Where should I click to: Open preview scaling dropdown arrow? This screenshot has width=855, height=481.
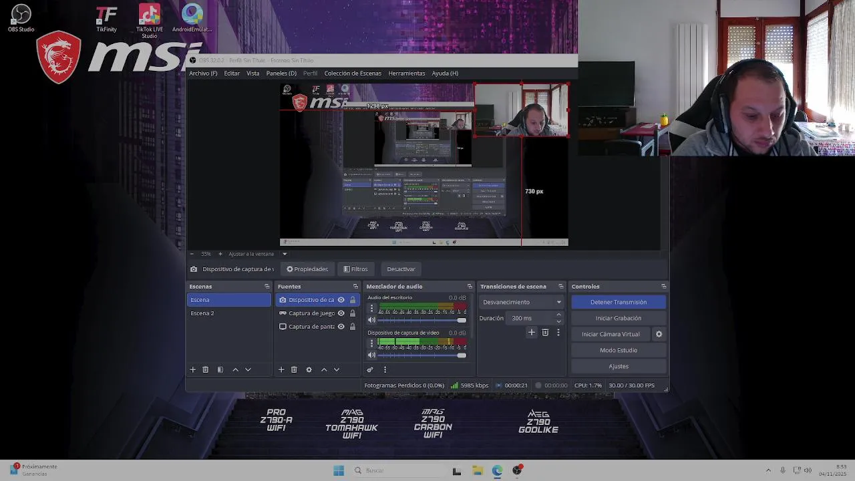285,254
